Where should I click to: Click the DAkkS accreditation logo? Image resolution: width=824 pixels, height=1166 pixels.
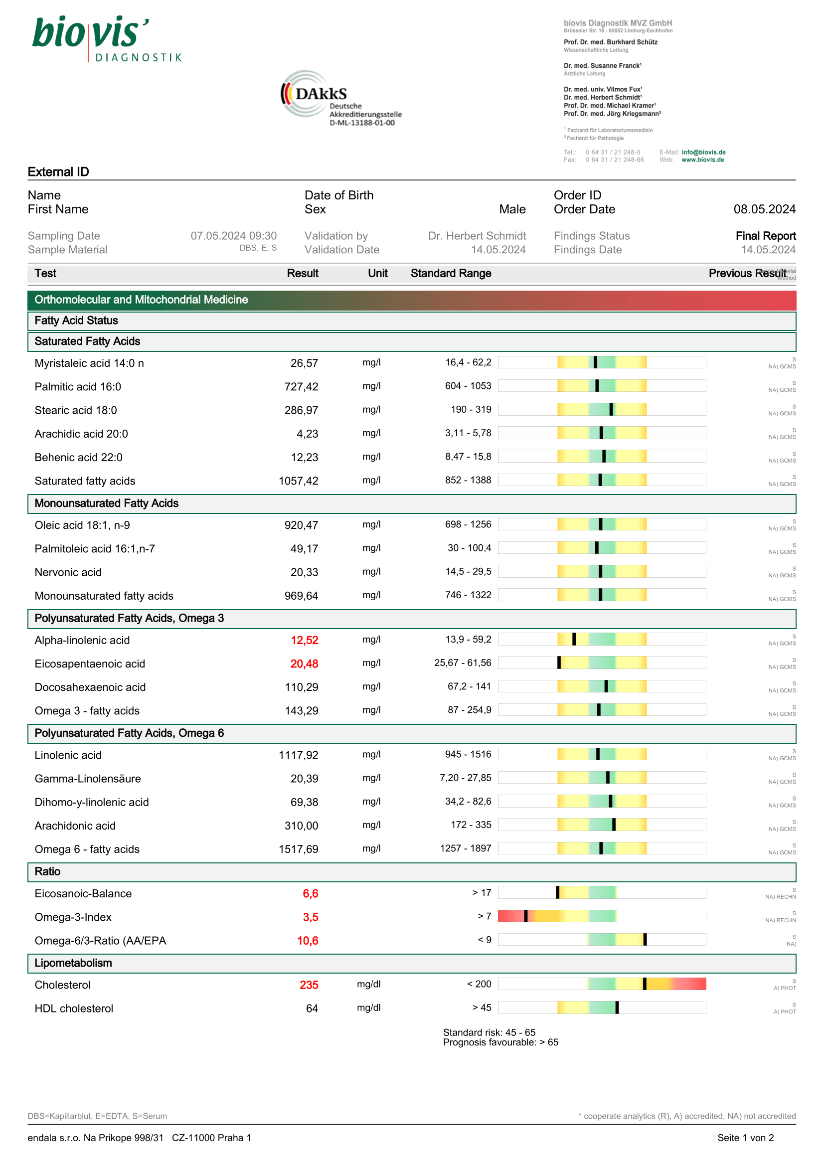pyautogui.click(x=340, y=98)
